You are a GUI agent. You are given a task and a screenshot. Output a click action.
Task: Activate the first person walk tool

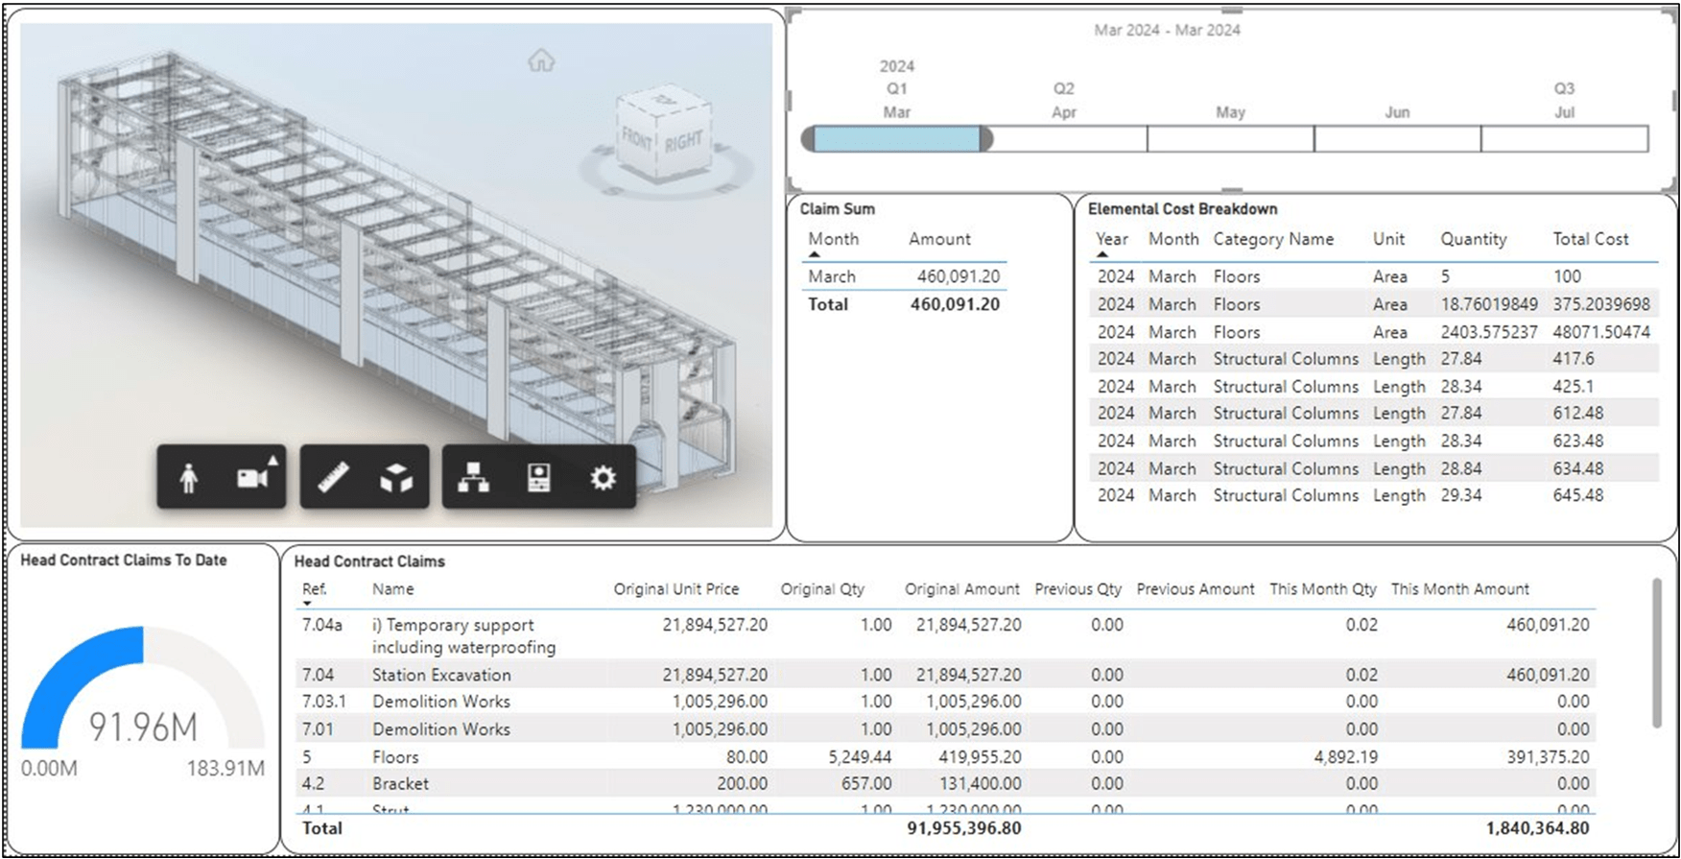pyautogui.click(x=189, y=477)
